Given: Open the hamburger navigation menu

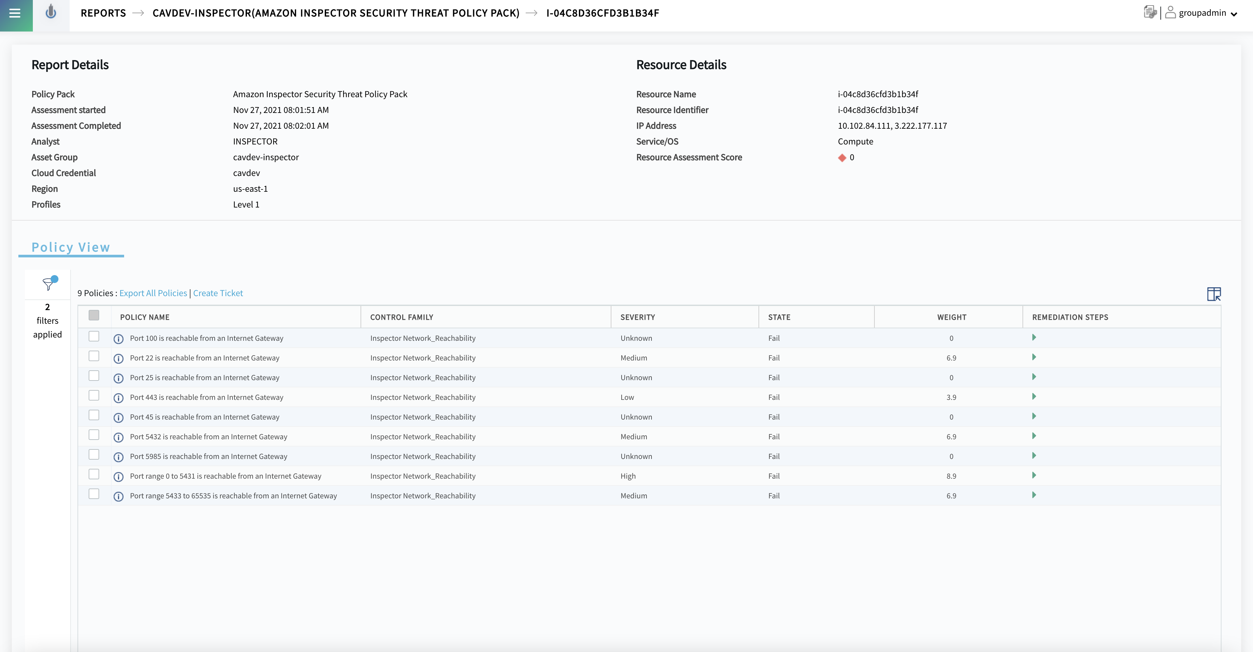Looking at the screenshot, I should click(15, 13).
